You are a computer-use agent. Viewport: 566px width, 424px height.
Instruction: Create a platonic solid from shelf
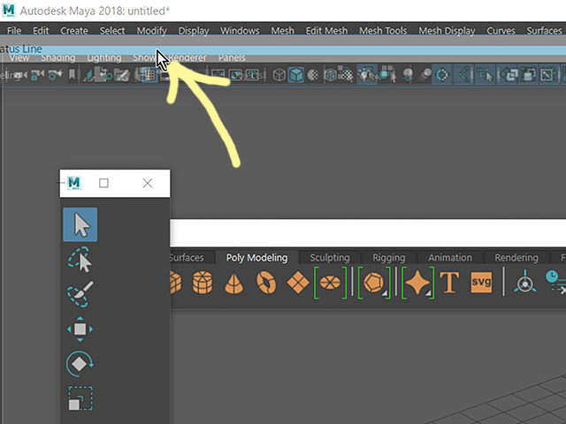[374, 283]
